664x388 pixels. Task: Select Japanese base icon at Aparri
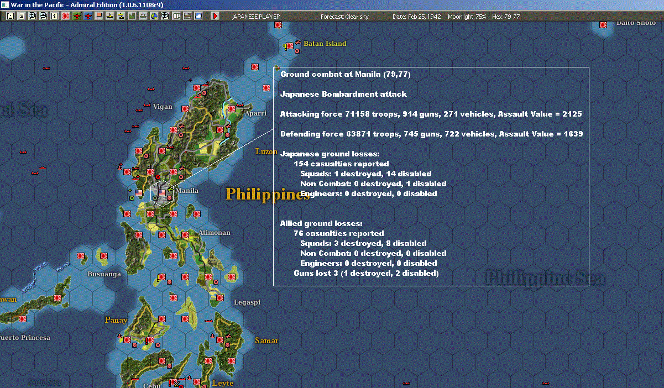[232, 109]
